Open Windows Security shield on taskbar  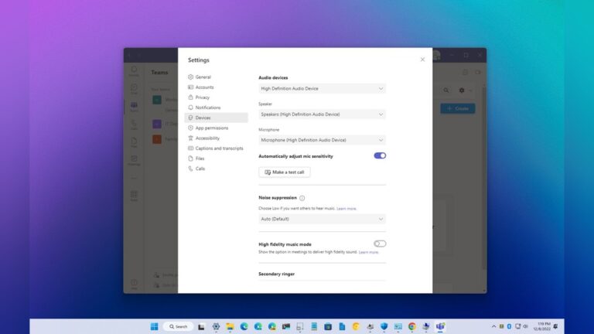(x=384, y=326)
